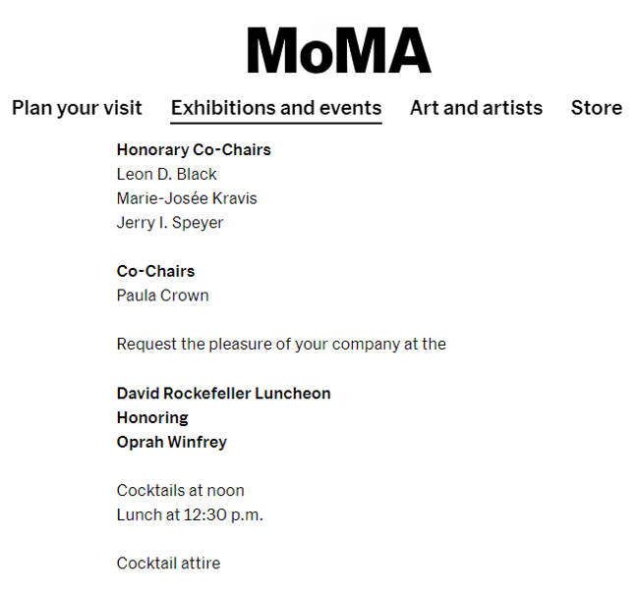Viewport: 638px width, 593px height.
Task: Click the underline beneath Exhibitions and events
Action: pos(276,123)
